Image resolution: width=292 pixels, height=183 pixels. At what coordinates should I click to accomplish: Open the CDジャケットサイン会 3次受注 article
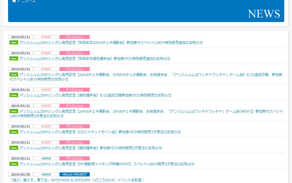100,132
